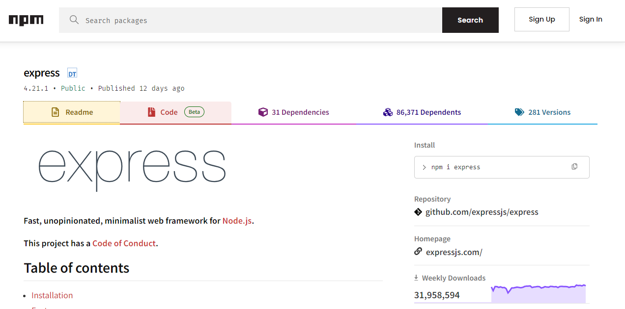Visit the expressjs.com homepage link

(x=454, y=252)
